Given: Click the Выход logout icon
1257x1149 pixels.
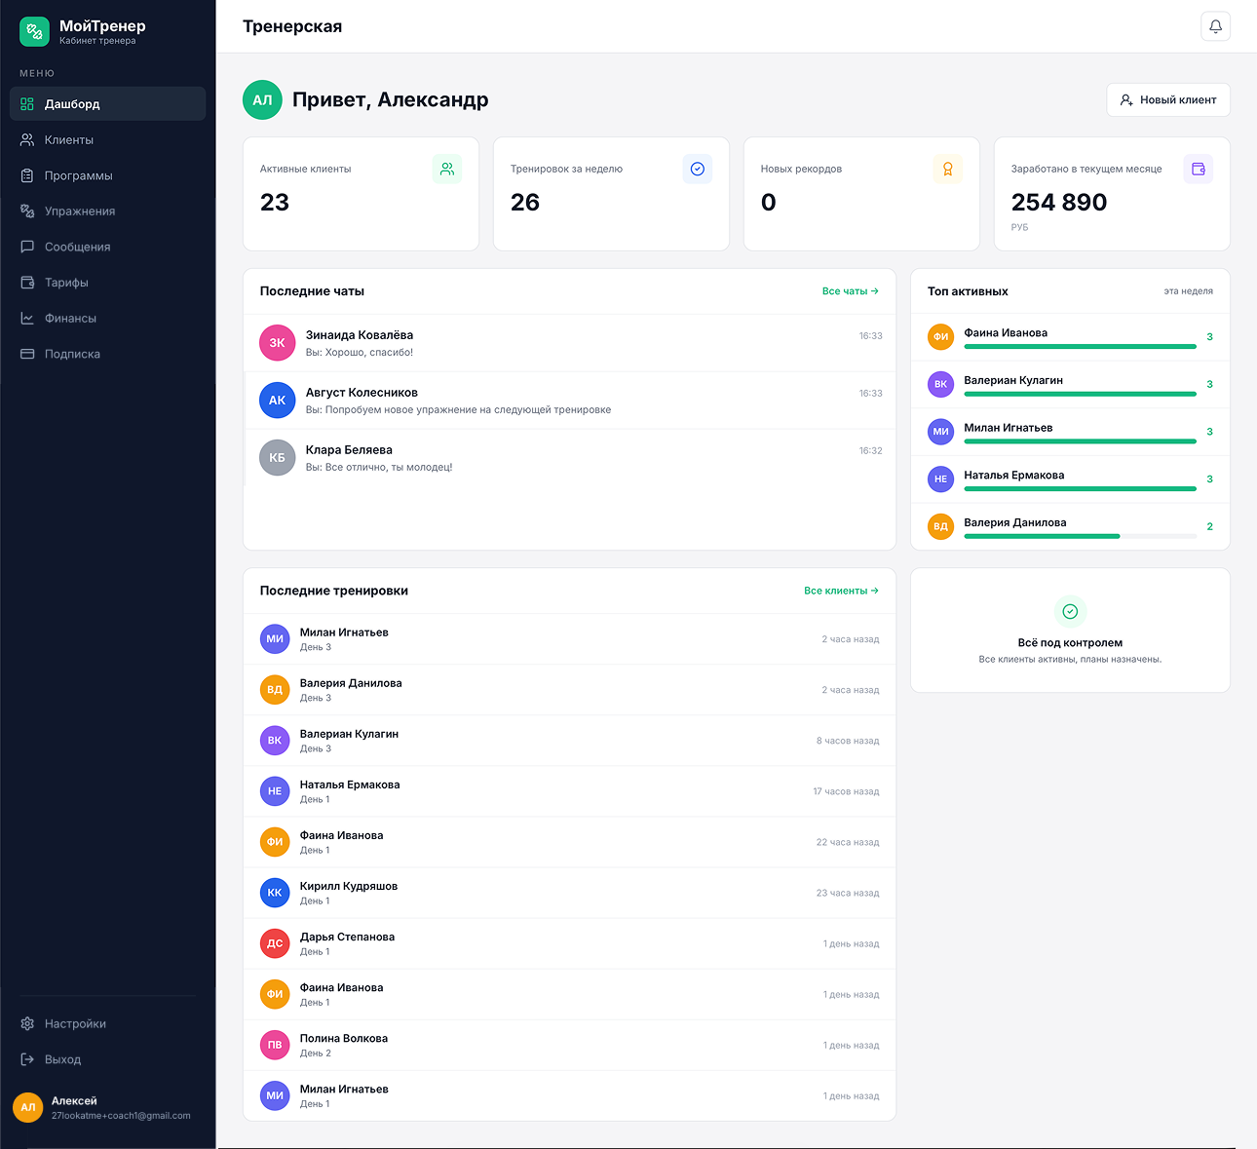Looking at the screenshot, I should 27,1059.
